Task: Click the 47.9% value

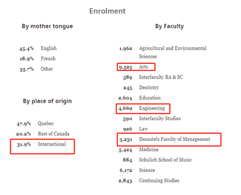Action: (24, 124)
